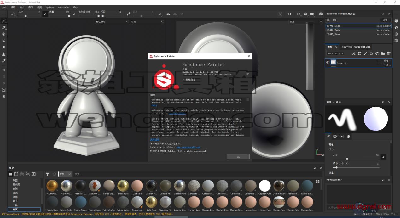400x218 pixels.
Task: Open the www.substance3d.com link
Action: (188, 147)
